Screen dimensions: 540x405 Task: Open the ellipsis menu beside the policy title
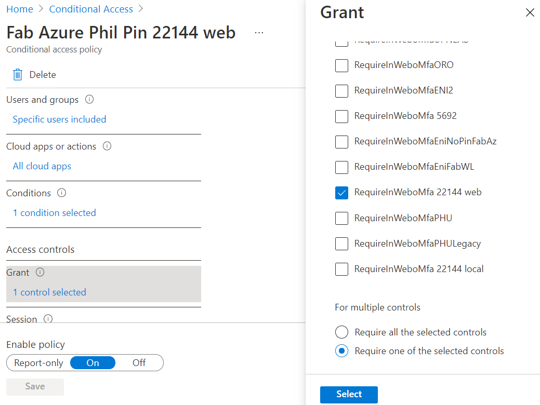(259, 32)
